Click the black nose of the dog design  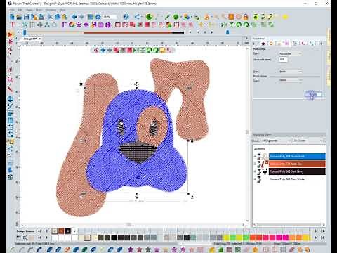pyautogui.click(x=138, y=152)
